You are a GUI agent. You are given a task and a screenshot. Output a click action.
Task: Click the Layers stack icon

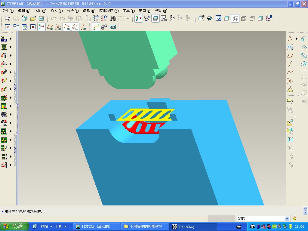pos(156,18)
